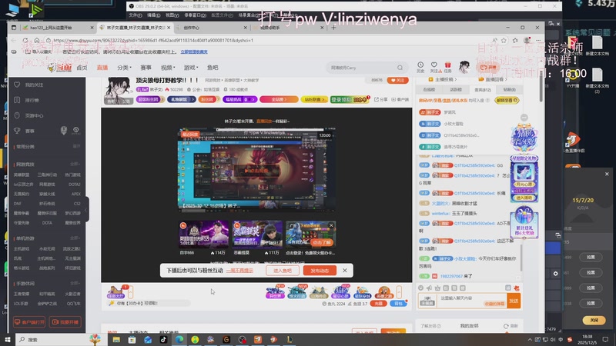This screenshot has width=616, height=346.
Task: Click the search magnifier in Douyu search box
Action: point(400,68)
